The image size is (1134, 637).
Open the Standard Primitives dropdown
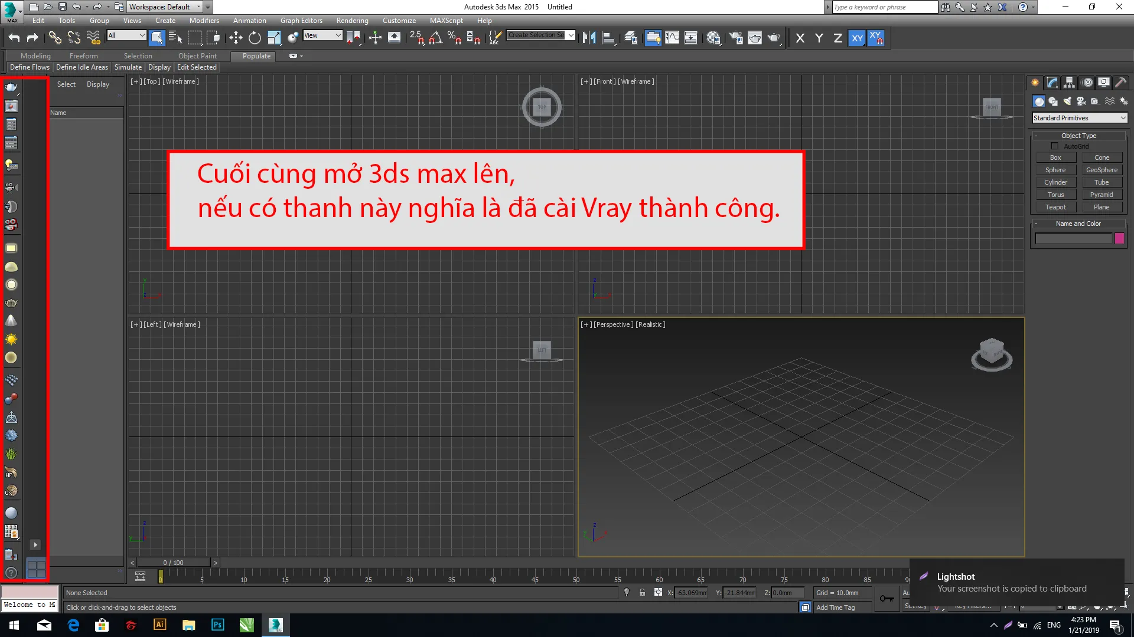pyautogui.click(x=1079, y=118)
